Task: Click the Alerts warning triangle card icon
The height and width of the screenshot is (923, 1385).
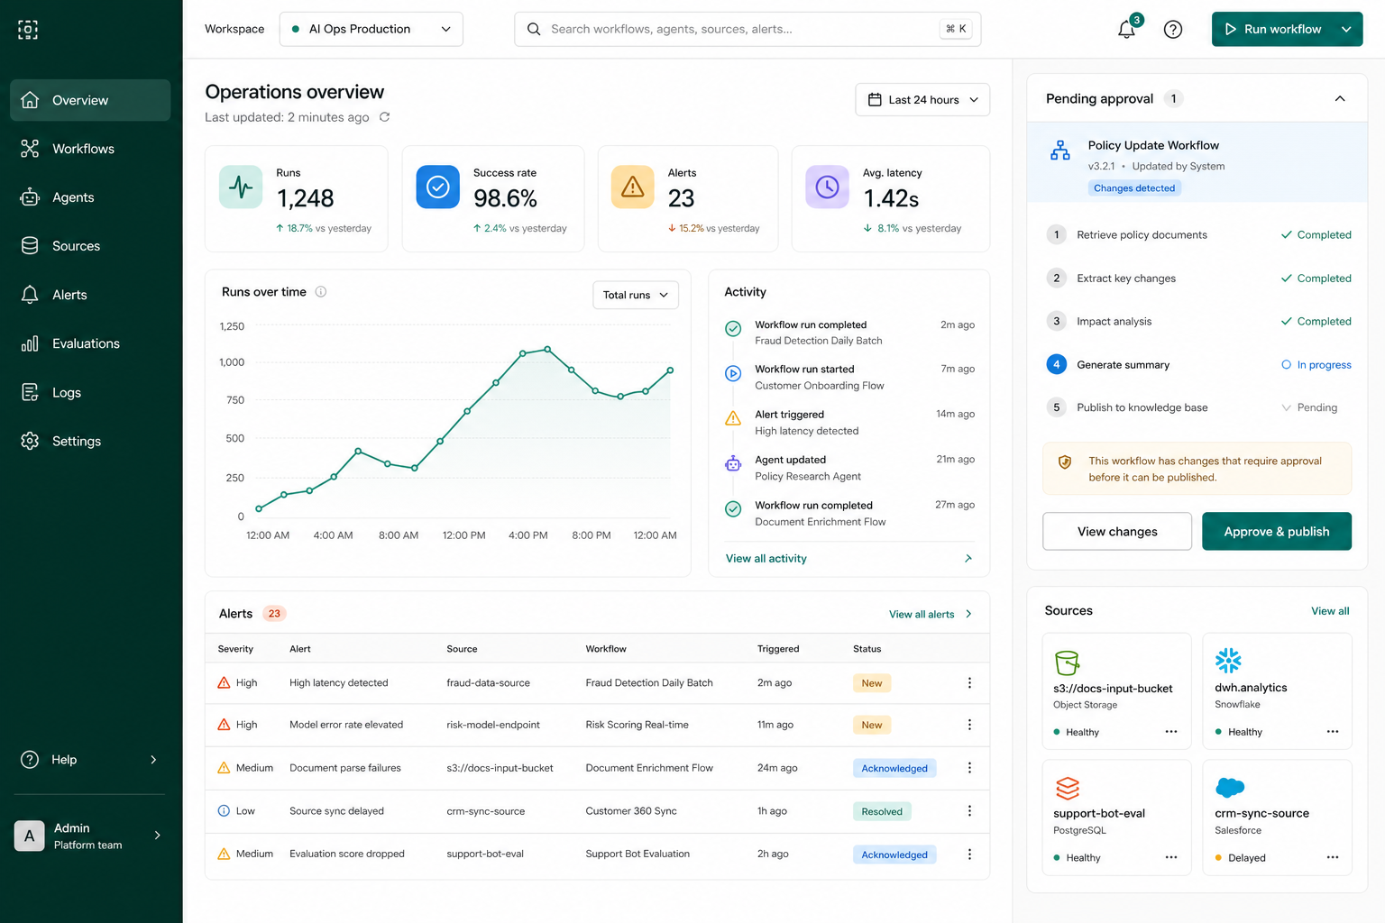Action: coord(633,187)
